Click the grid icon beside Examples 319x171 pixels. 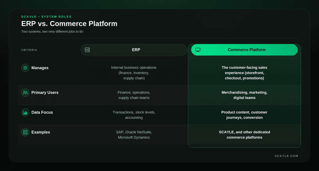pos(25,132)
